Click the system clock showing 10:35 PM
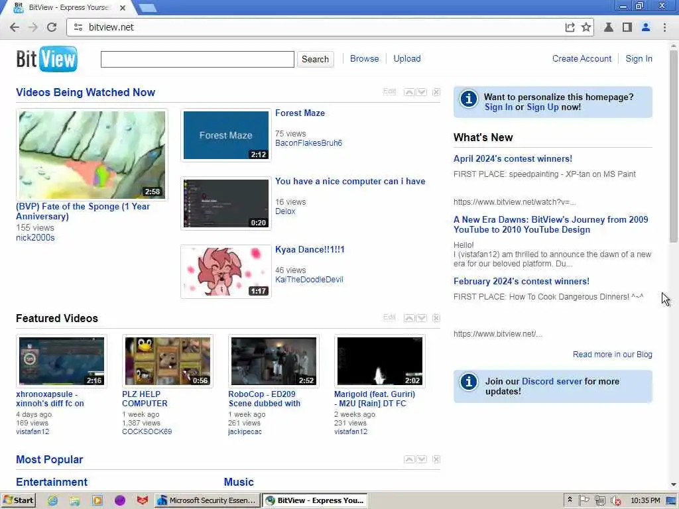679x509 pixels. click(x=645, y=501)
